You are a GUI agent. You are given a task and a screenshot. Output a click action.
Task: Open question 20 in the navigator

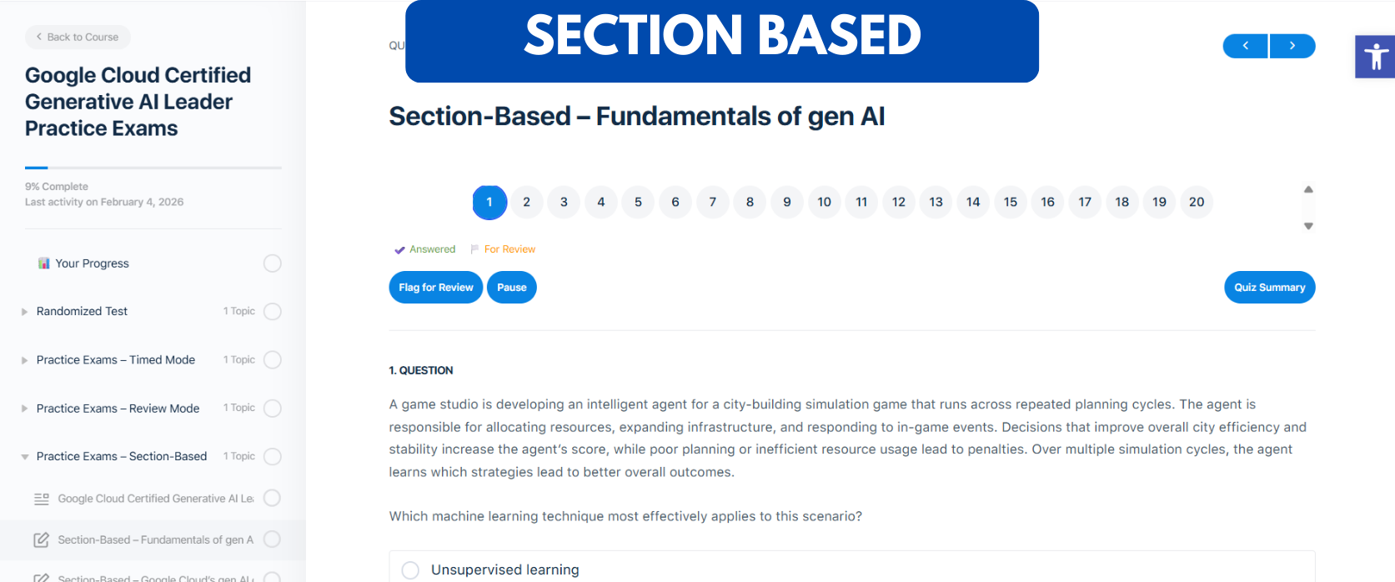point(1196,202)
